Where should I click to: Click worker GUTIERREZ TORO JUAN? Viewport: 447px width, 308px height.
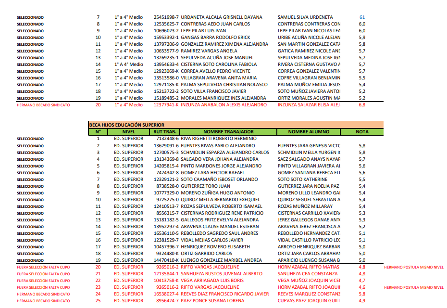[205, 186]
